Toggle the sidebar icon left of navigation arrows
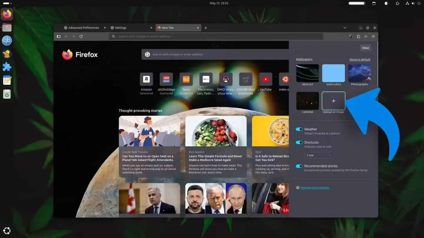Image resolution: width=424 pixels, height=238 pixels. [58, 36]
